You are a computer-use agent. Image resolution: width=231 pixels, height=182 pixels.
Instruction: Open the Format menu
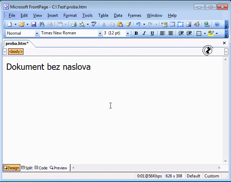pos(70,15)
